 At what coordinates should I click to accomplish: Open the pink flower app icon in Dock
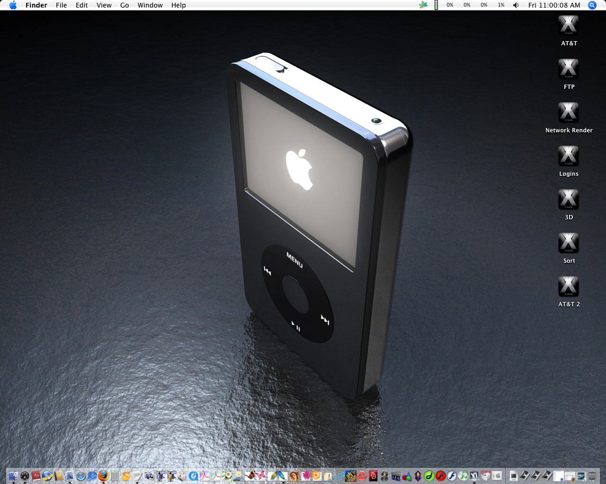pos(307,475)
